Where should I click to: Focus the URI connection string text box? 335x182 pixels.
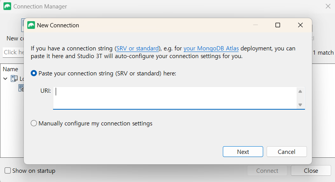coord(175,98)
